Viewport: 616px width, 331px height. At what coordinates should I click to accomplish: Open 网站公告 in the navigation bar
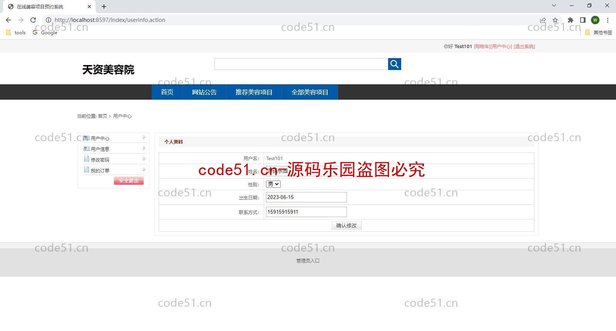point(204,92)
